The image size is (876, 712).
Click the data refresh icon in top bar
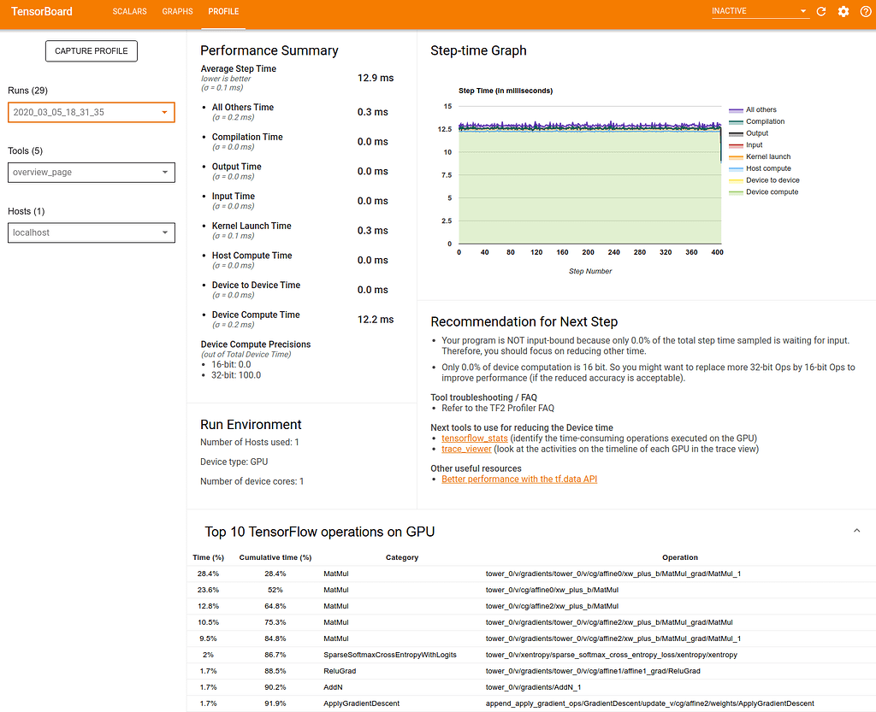click(820, 12)
